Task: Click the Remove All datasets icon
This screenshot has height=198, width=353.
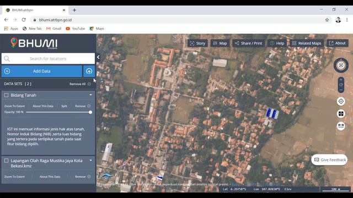Action: tap(89, 84)
